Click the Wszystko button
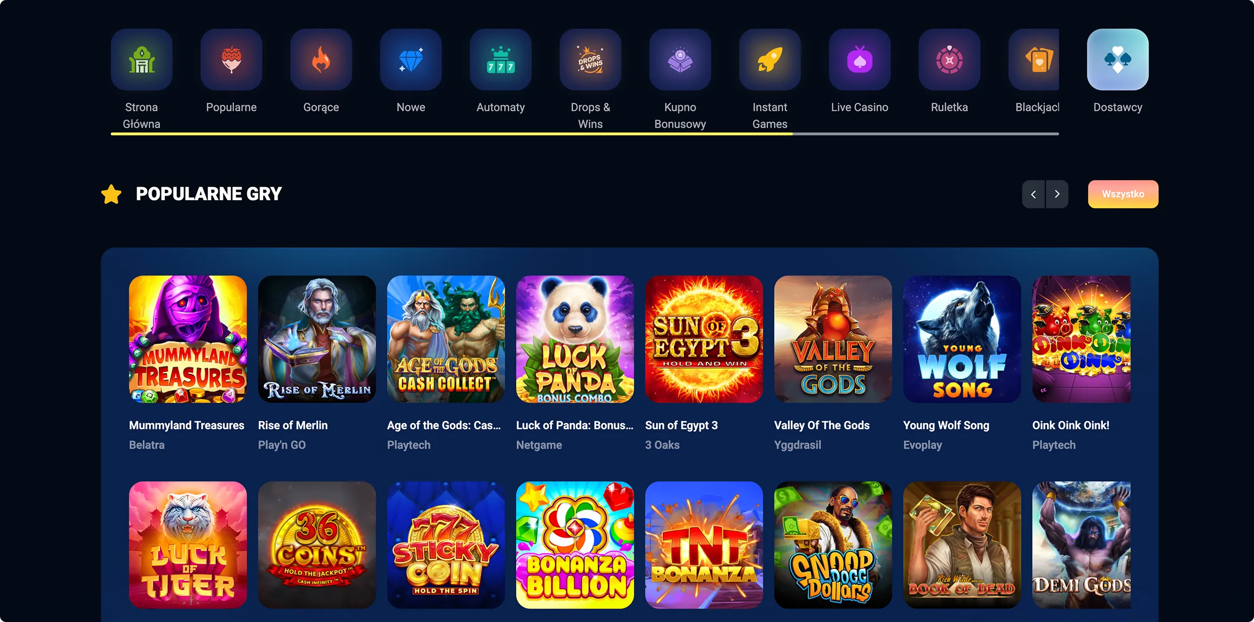This screenshot has width=1254, height=622. pos(1123,194)
